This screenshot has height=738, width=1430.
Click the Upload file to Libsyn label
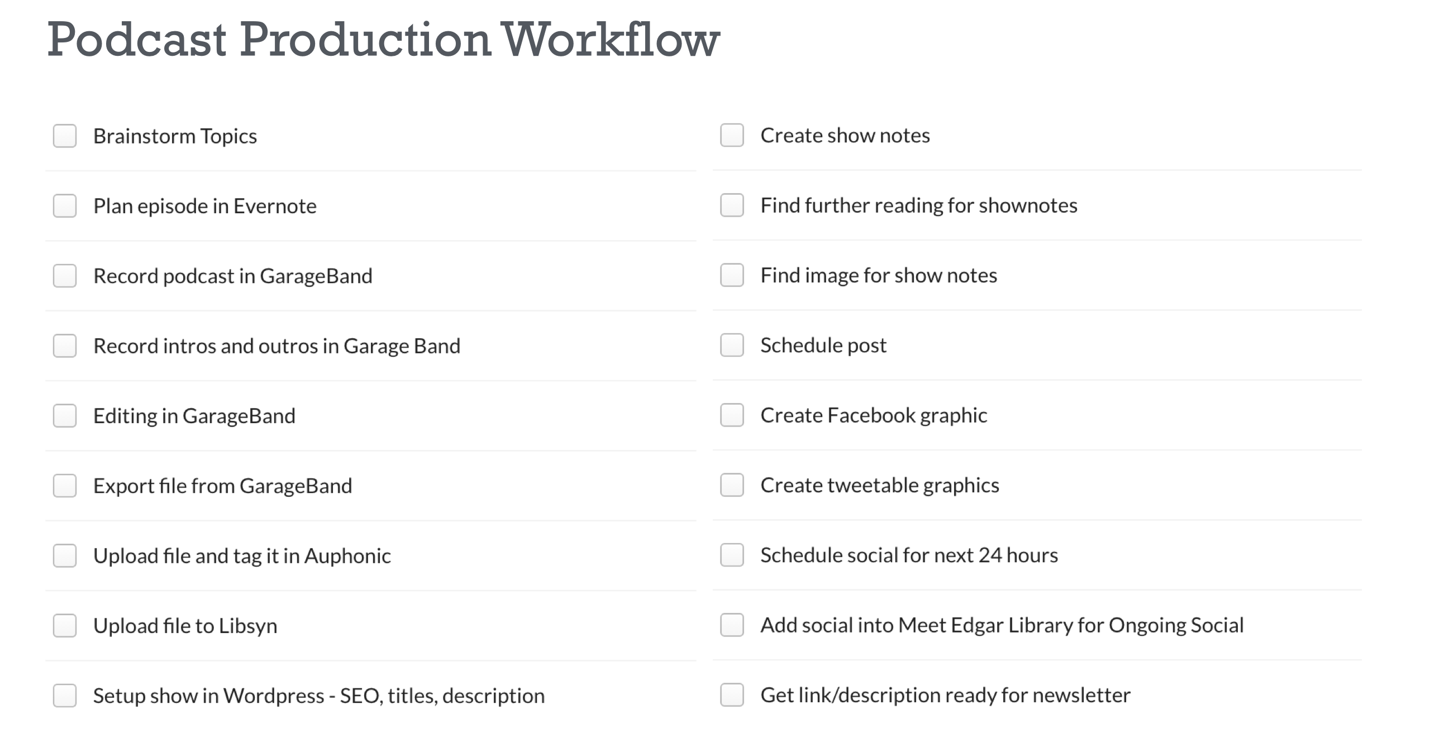tap(185, 626)
